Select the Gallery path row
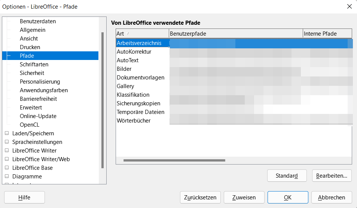This screenshot has height=208, width=357. [x=234, y=86]
